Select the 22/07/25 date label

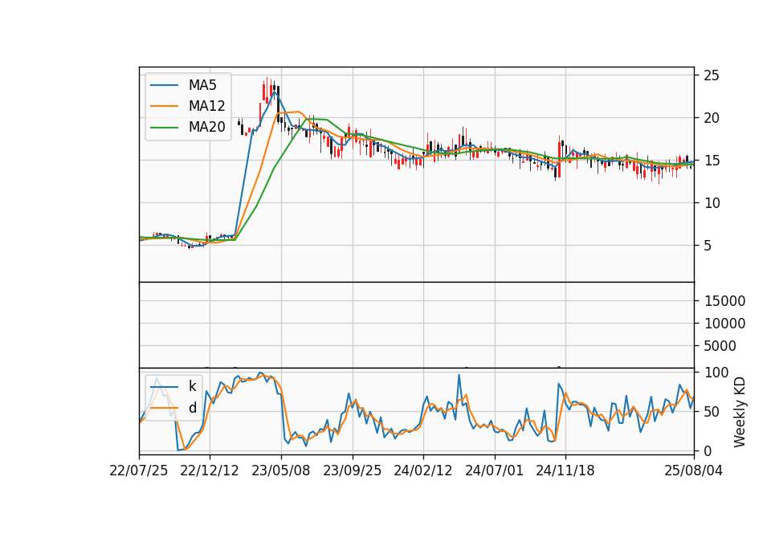point(139,470)
